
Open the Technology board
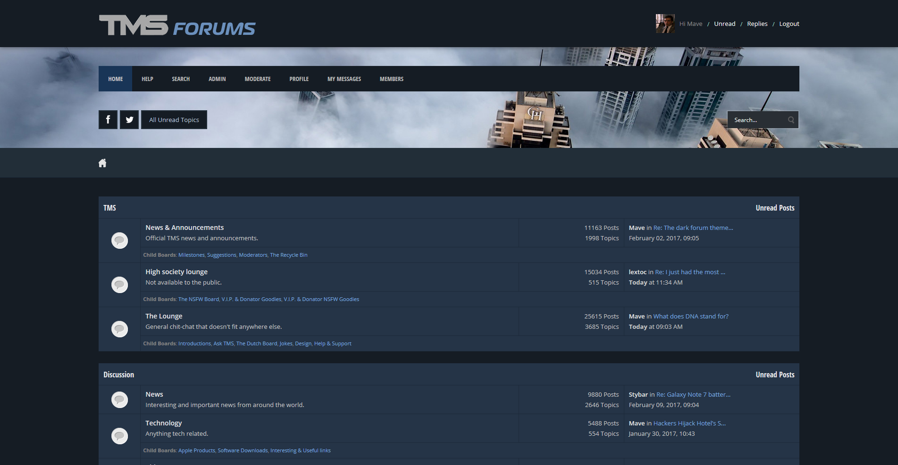click(x=163, y=423)
